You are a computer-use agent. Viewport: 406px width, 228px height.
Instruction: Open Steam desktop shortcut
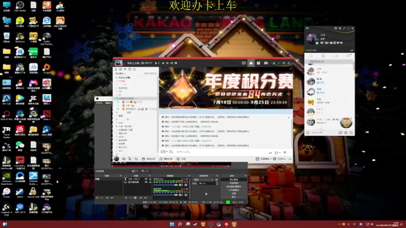click(x=20, y=193)
